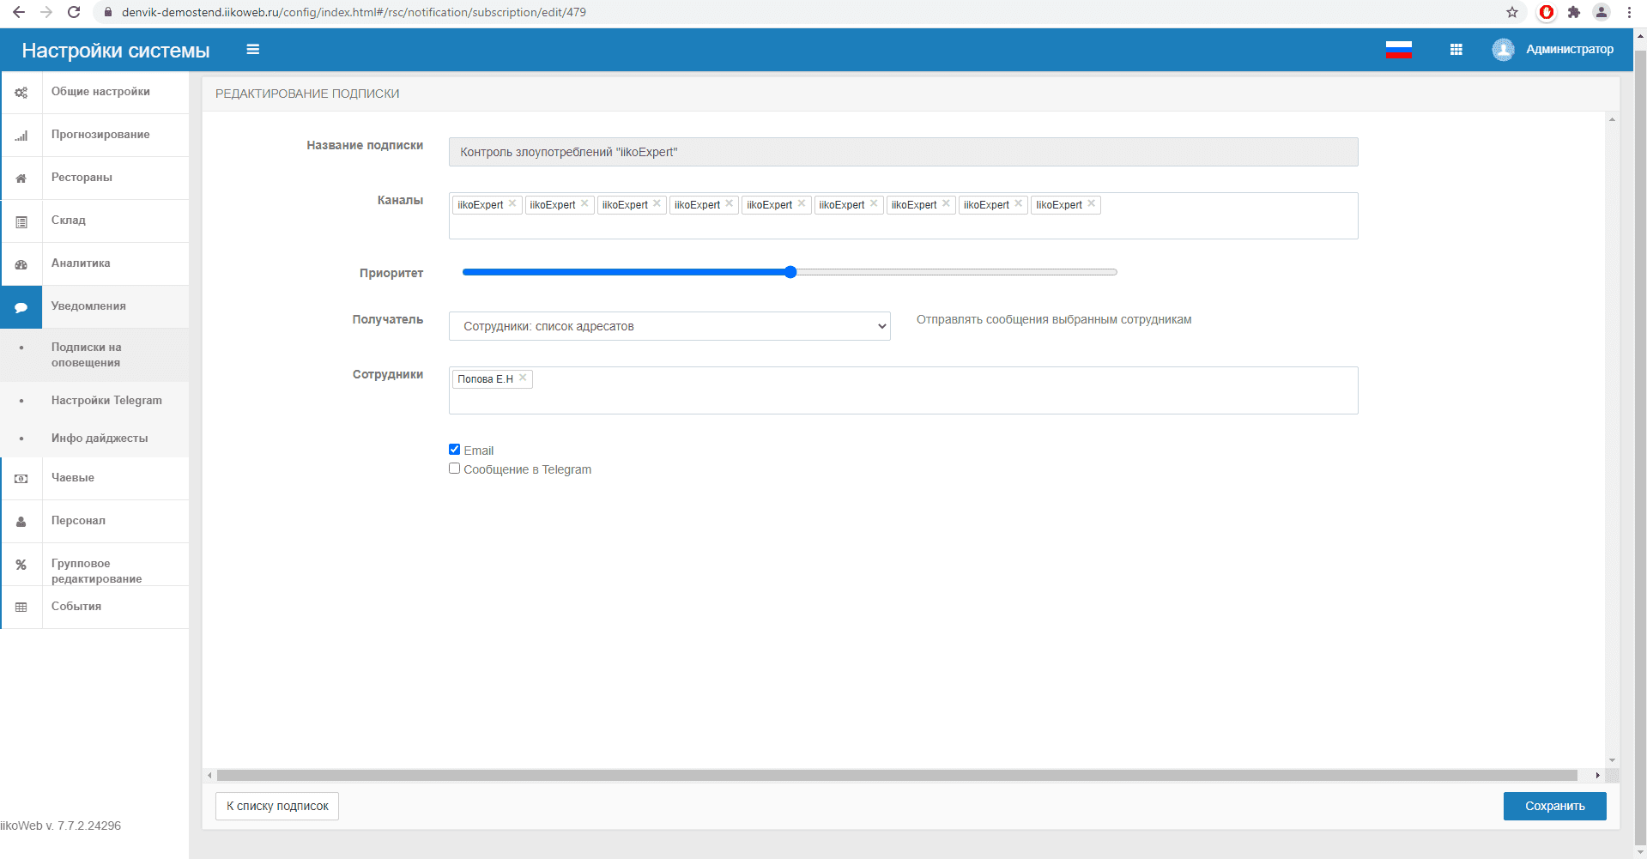The image size is (1647, 859).
Task: Remove the first iikoExpert channel tag
Action: (512, 203)
